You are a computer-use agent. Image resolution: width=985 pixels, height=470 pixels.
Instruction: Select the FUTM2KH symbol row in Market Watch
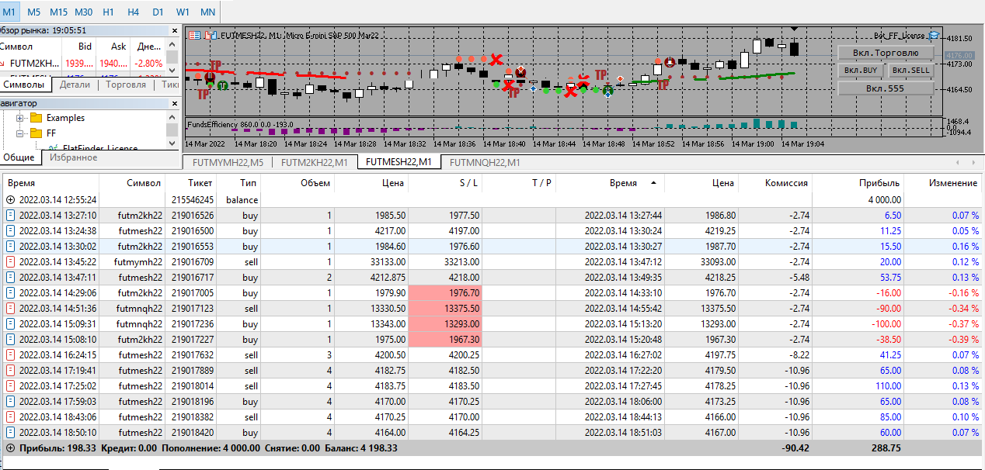[83, 63]
